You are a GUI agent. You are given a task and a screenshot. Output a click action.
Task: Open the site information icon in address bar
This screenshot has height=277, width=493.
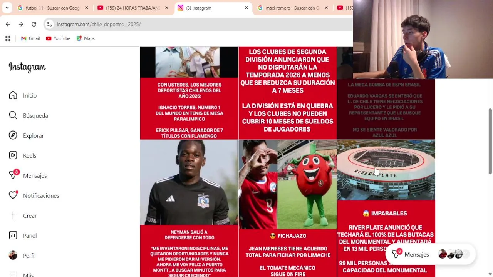tap(49, 24)
